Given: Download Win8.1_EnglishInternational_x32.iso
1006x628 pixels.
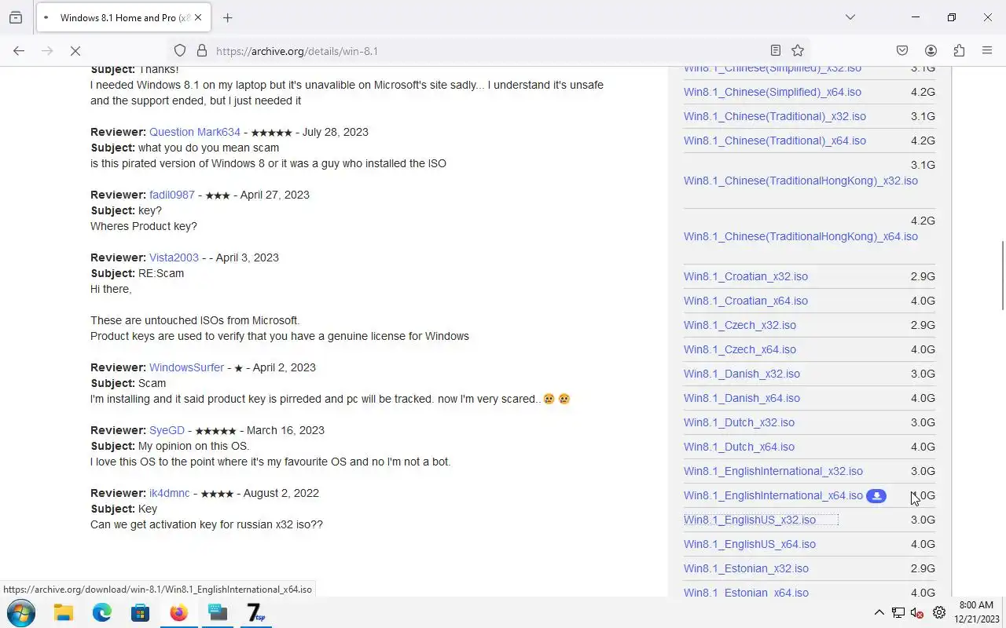Looking at the screenshot, I should pyautogui.click(x=773, y=471).
